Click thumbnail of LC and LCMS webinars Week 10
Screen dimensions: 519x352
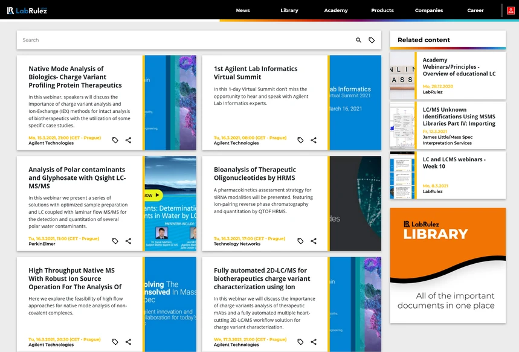pos(402,175)
